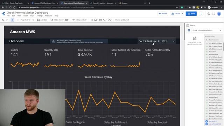
Task: Bookmark this page with the star
Action: (177, 7)
